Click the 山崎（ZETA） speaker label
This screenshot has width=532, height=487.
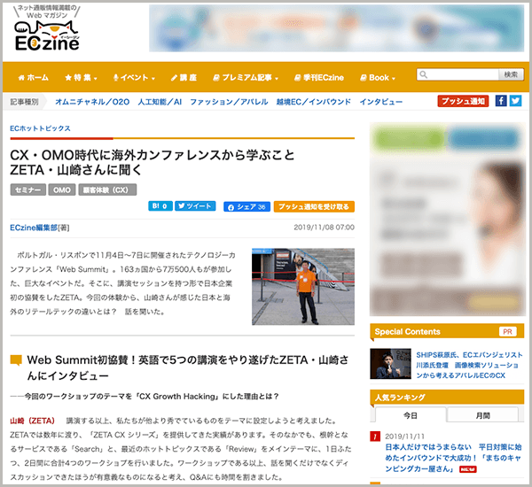tap(33, 421)
